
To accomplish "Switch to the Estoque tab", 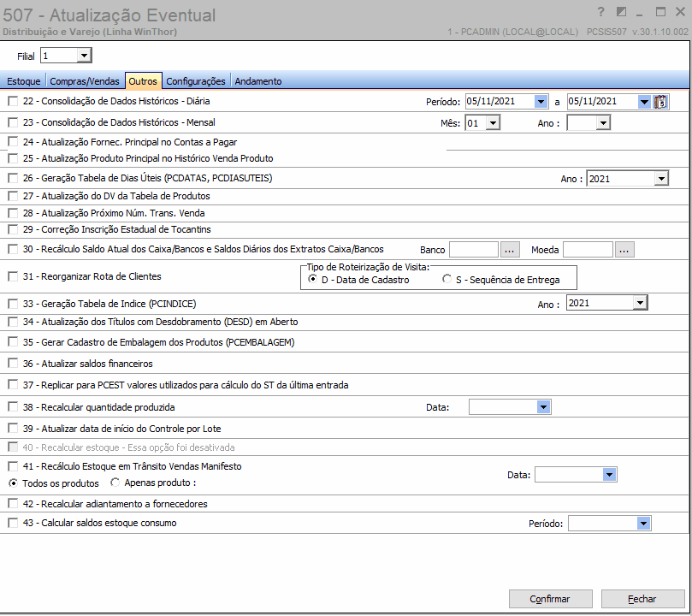I will tap(23, 81).
